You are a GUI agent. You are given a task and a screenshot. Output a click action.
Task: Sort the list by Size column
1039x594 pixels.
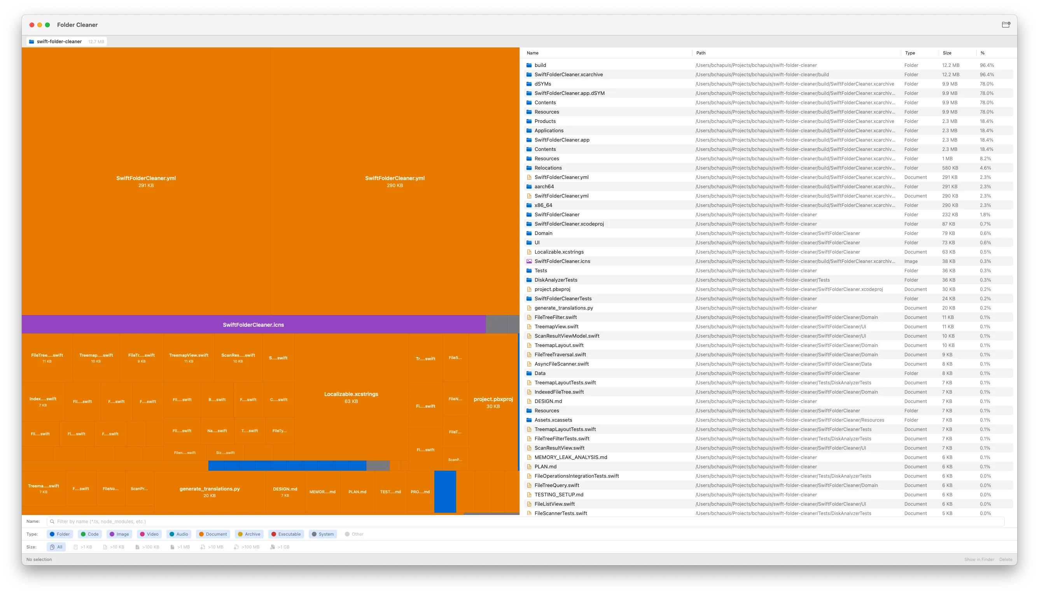tap(947, 53)
